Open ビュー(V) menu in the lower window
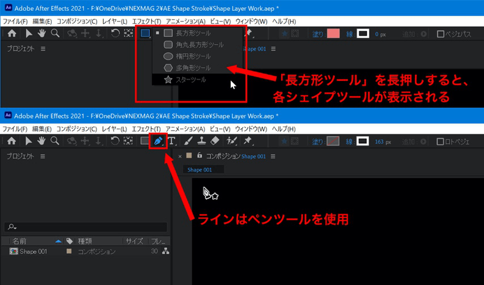484x285 pixels. [x=220, y=129]
